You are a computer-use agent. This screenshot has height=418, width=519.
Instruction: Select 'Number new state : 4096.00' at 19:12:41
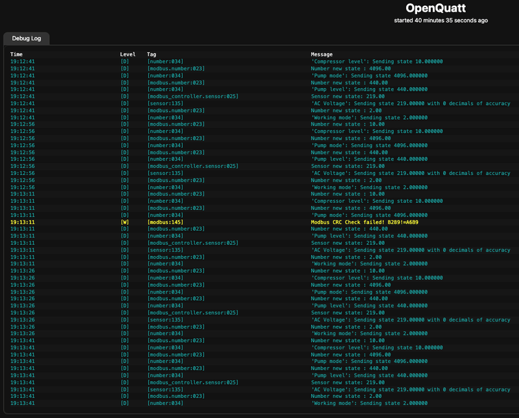(350, 69)
